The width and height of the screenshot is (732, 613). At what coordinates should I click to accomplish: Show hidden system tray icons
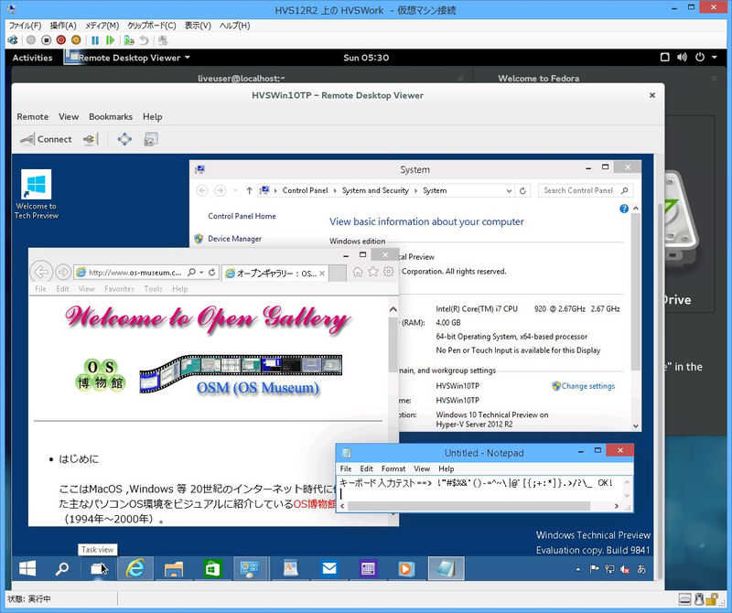pyautogui.click(x=576, y=569)
